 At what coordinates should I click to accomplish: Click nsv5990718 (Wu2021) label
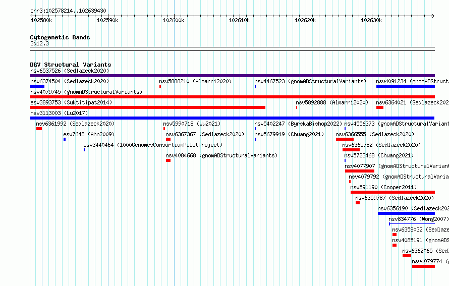point(192,124)
